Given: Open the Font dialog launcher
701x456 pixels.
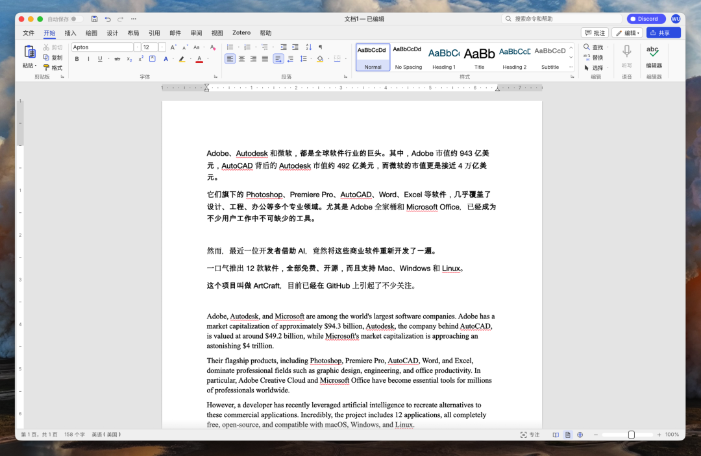Looking at the screenshot, I should pos(215,77).
